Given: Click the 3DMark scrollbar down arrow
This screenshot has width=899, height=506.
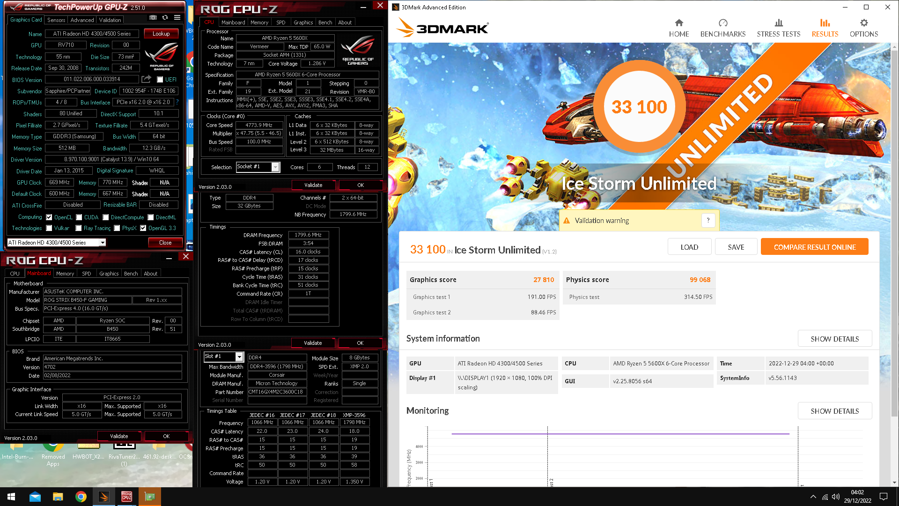Looking at the screenshot, I should click(894, 483).
